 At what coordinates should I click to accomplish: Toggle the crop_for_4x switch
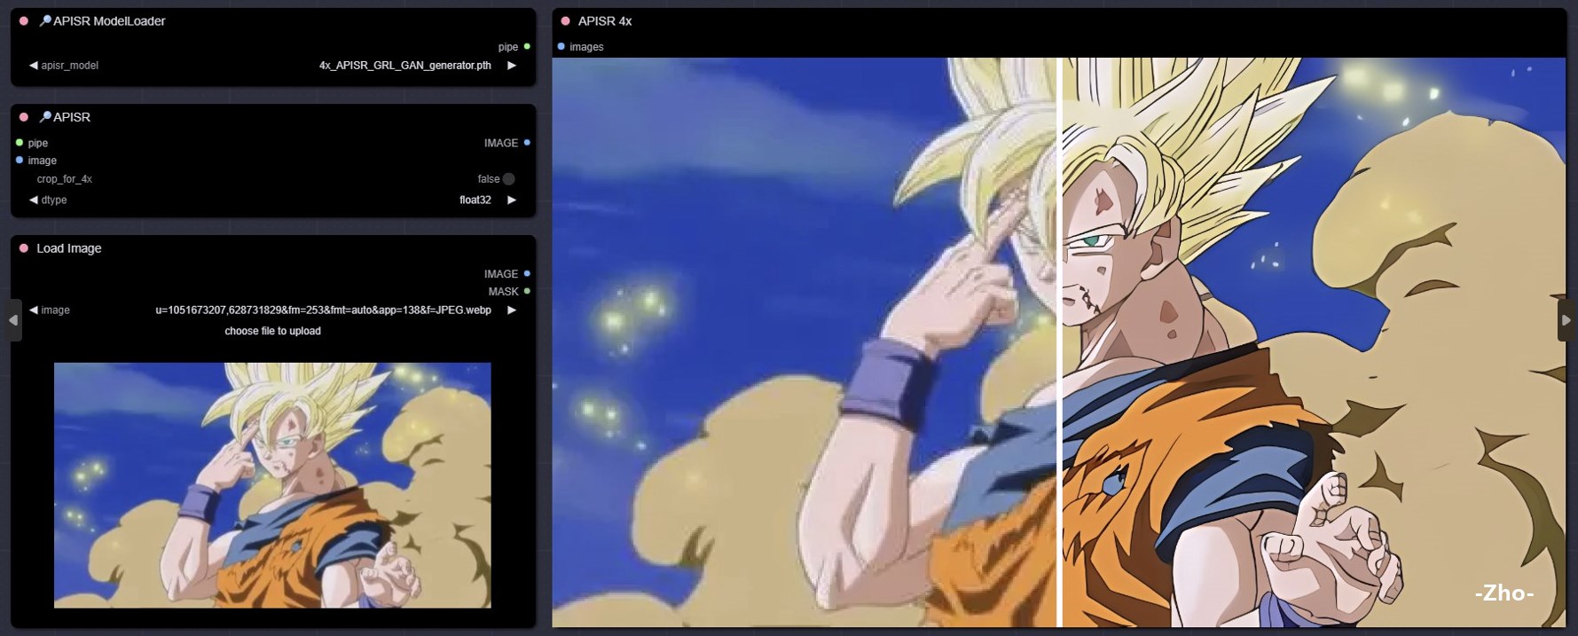pos(508,179)
